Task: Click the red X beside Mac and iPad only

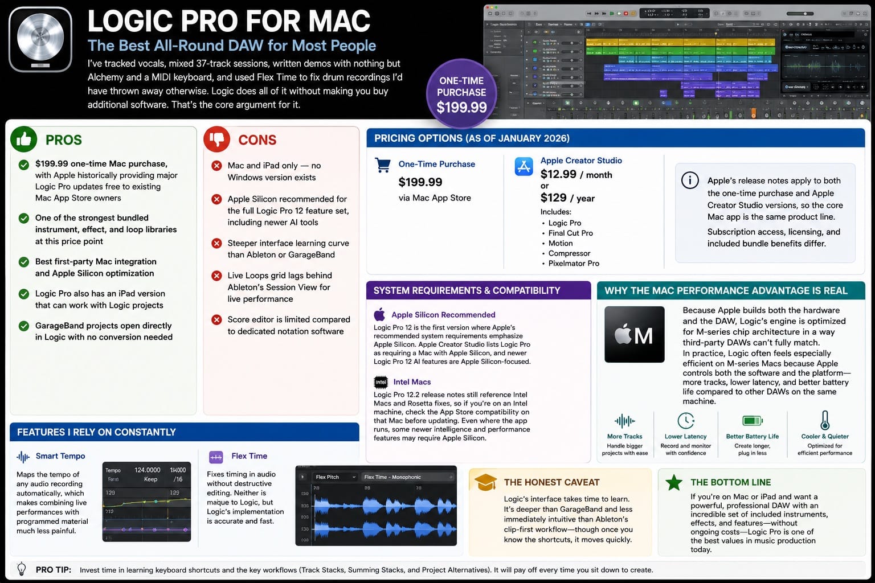Action: [216, 166]
